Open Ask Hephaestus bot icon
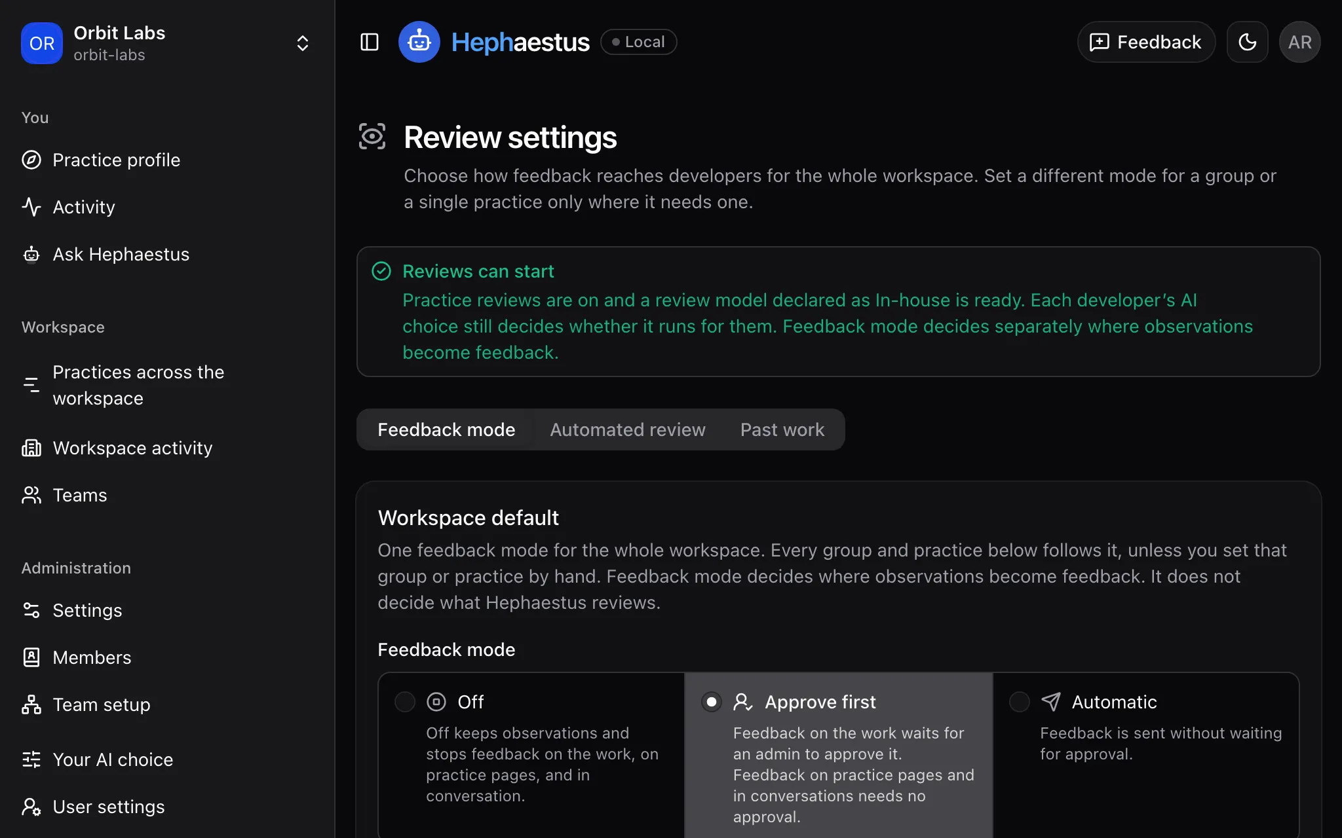Viewport: 1342px width, 838px height. [x=31, y=254]
